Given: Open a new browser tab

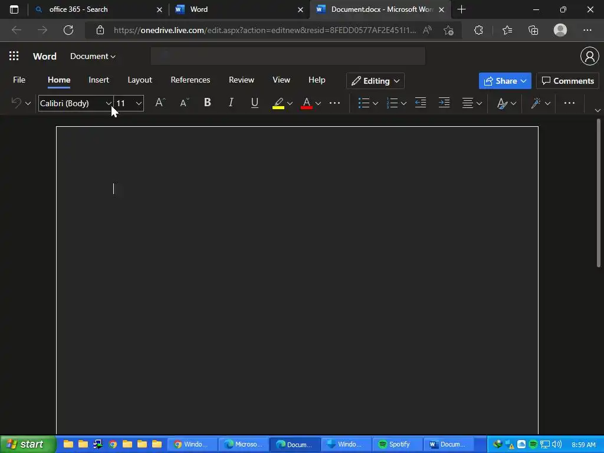Looking at the screenshot, I should (x=461, y=9).
